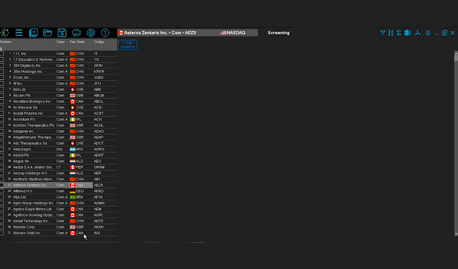458x269 pixels.
Task: Select the 51job, Inc. row name
Action: coord(21,77)
